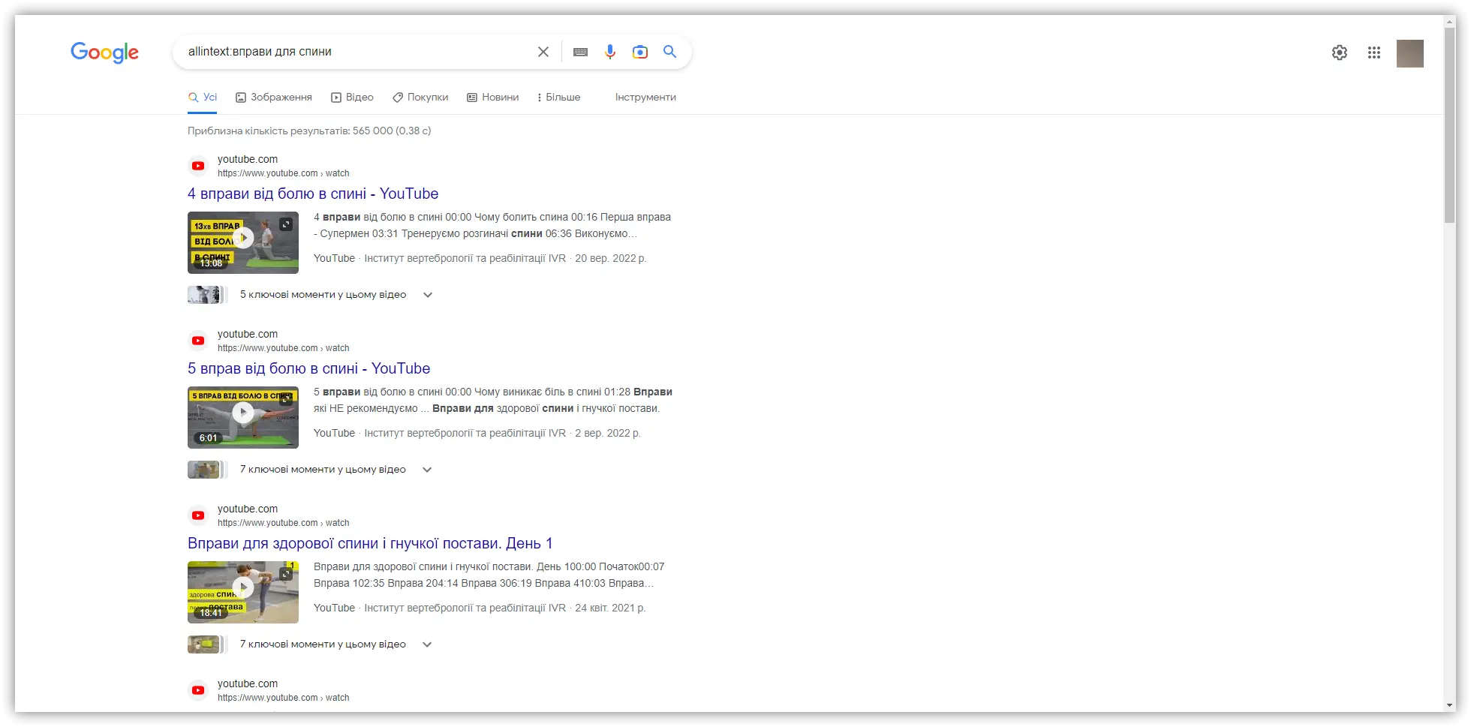Click scrollbar up arrow

coord(1450,21)
